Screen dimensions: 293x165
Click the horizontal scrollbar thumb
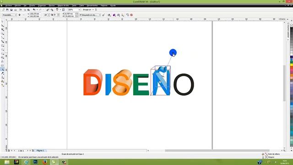tap(217, 151)
